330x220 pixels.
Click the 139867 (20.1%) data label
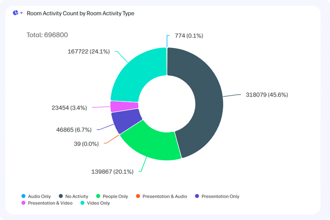pos(112,172)
